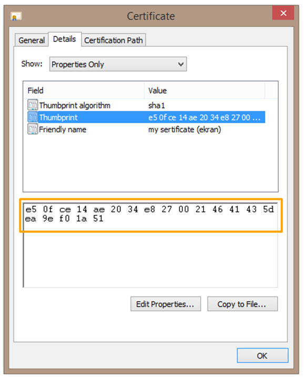Confirm with the OK button
The height and width of the screenshot is (377, 304).
point(262,355)
